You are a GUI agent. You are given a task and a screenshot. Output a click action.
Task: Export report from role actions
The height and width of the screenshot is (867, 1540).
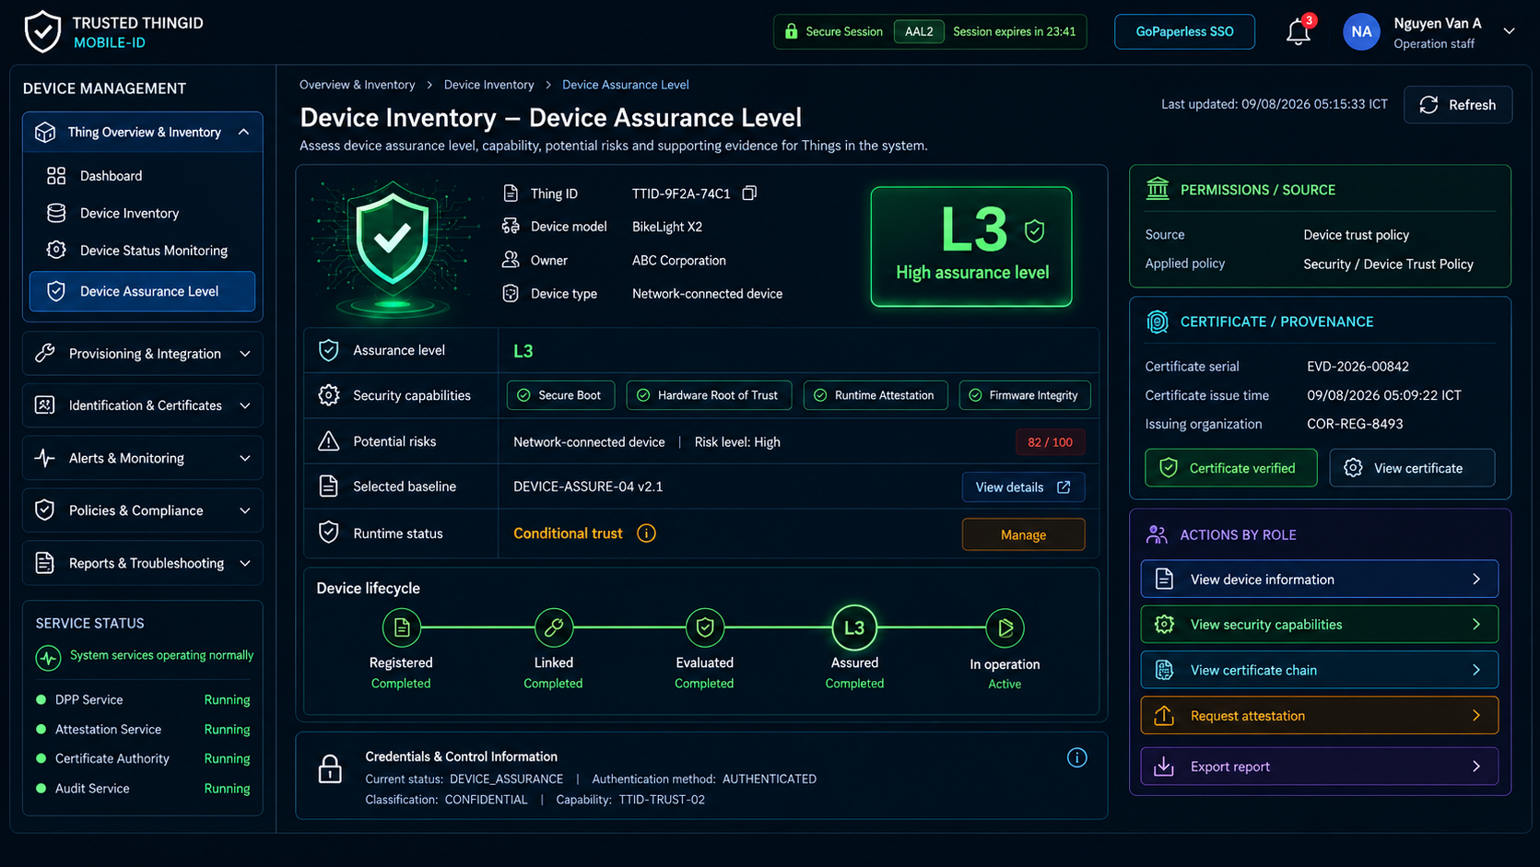point(1320,767)
